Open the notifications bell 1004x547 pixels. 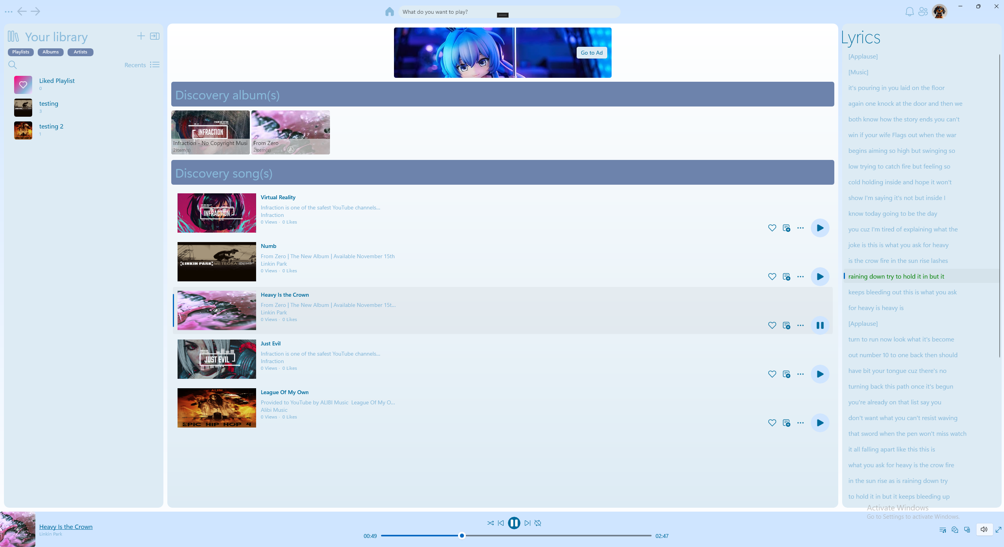pos(909,12)
